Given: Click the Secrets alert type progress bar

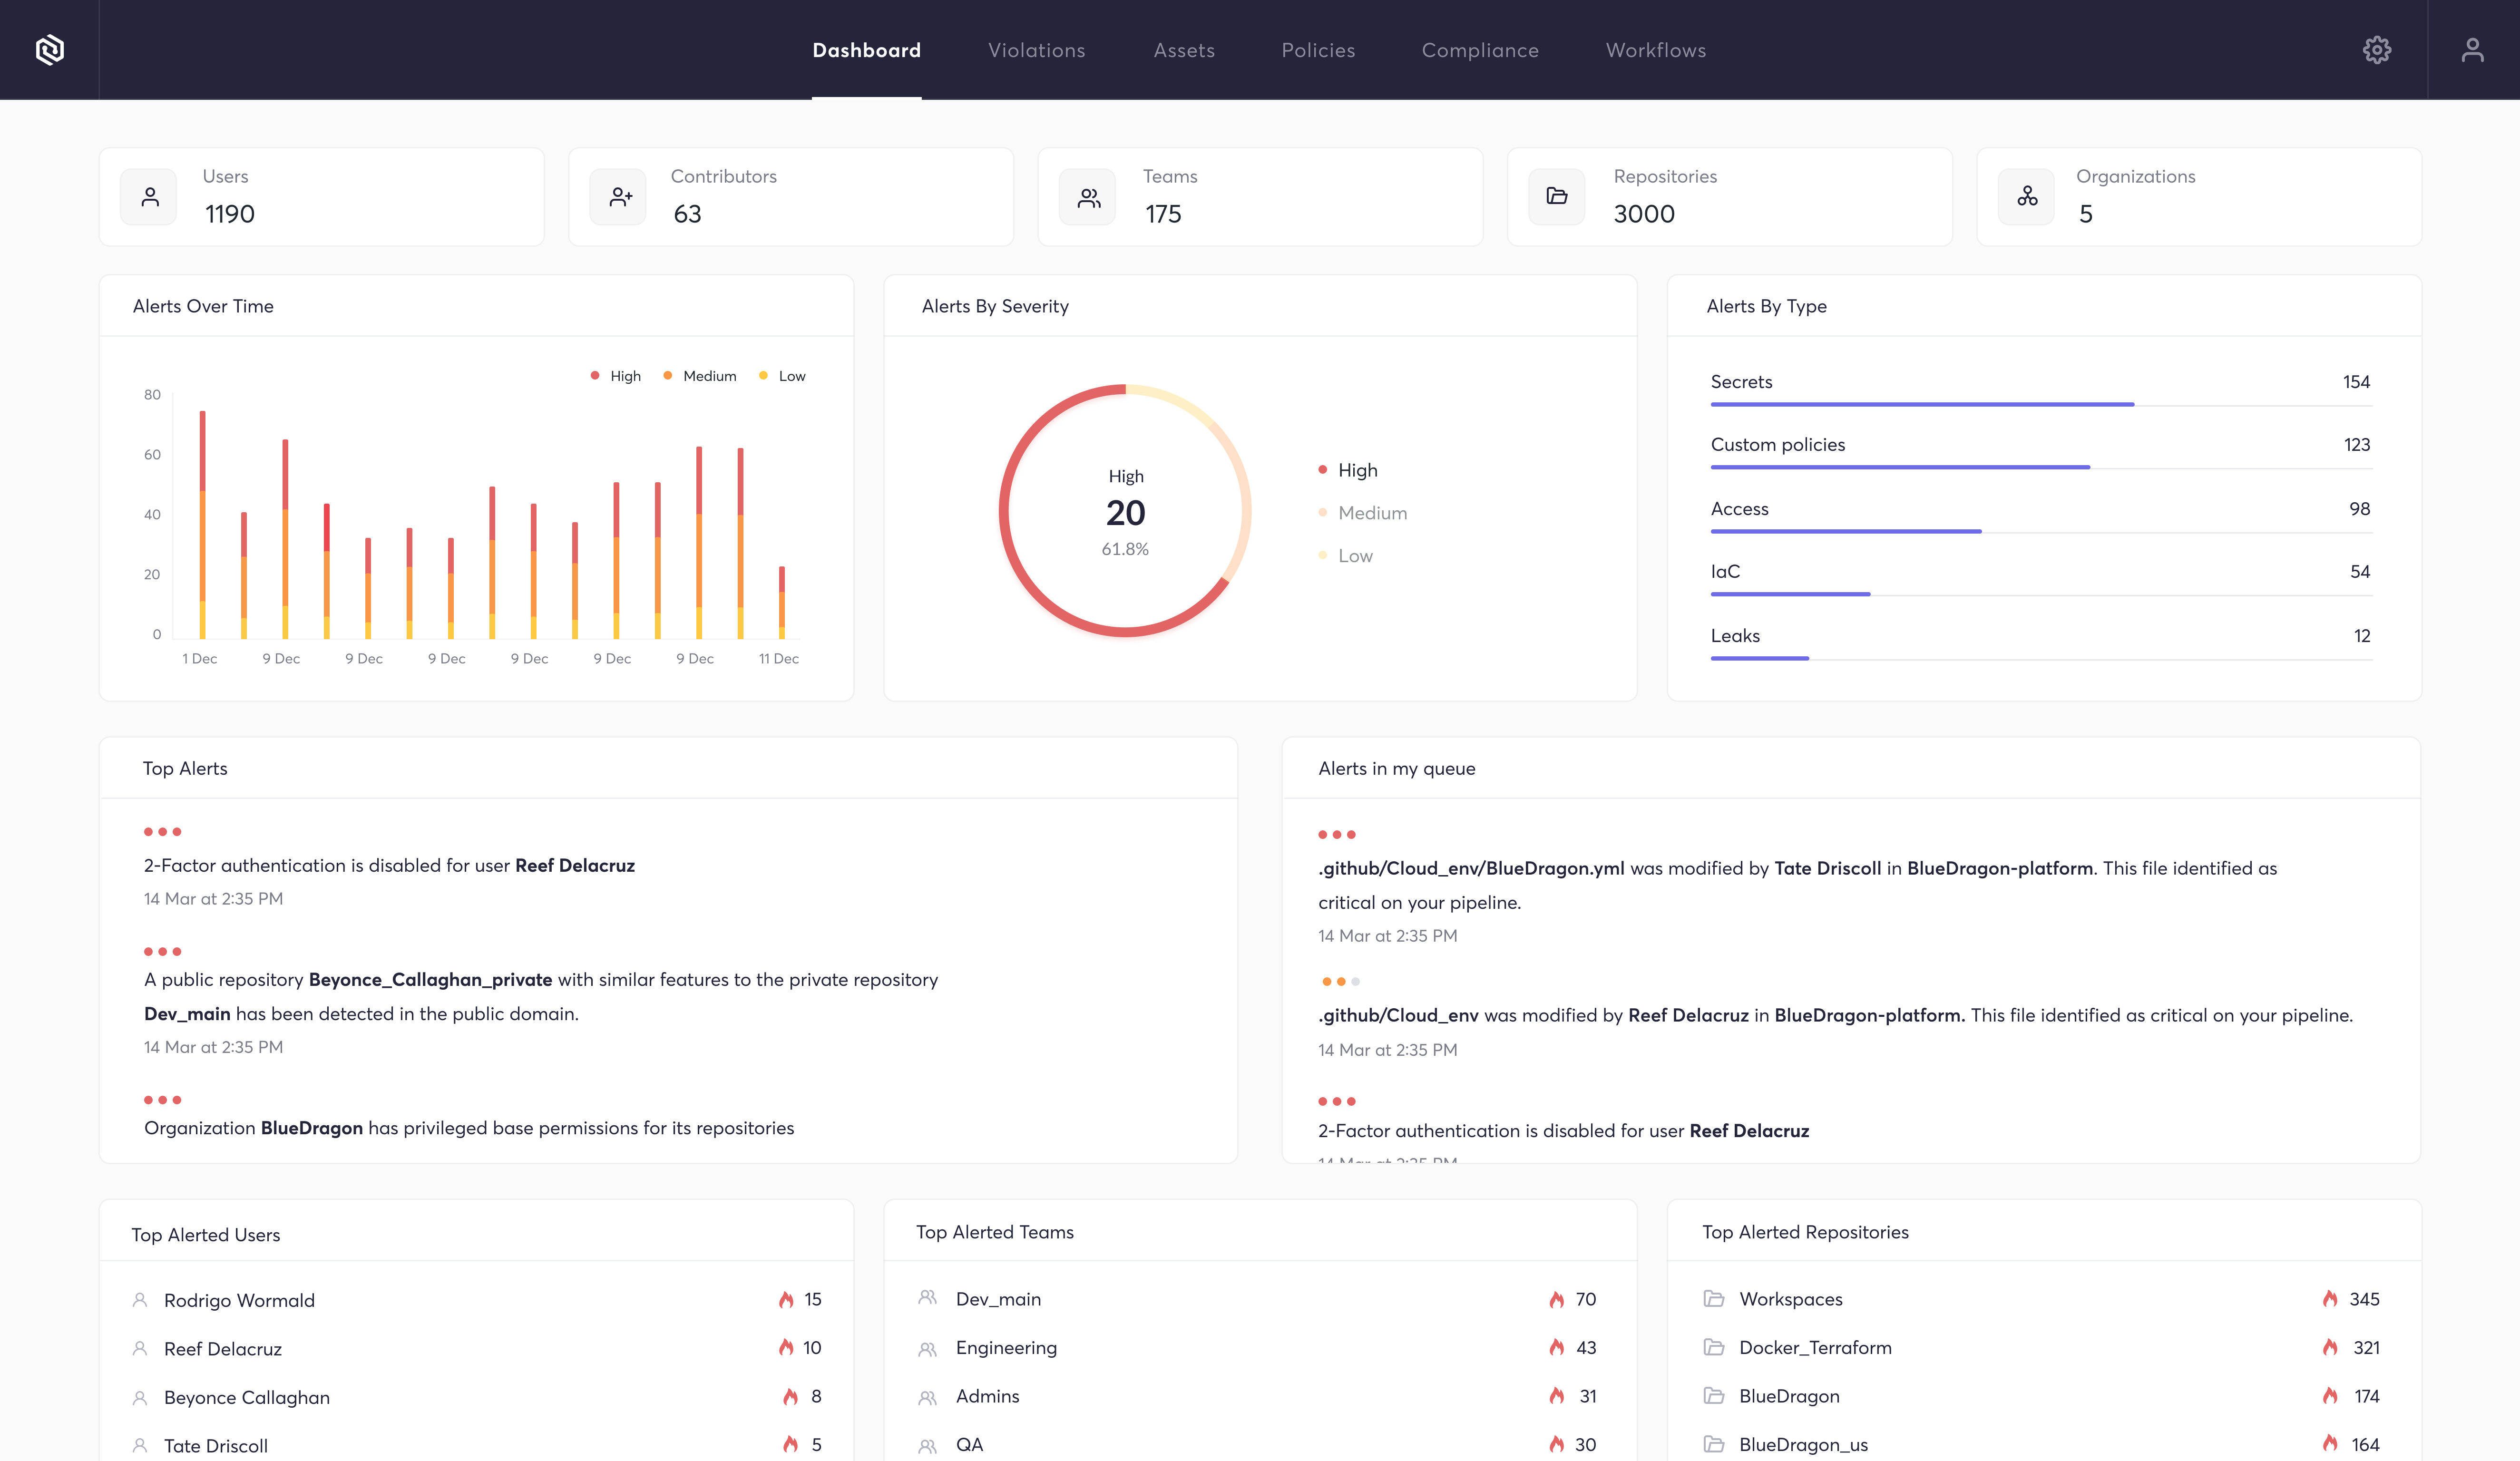Looking at the screenshot, I should tap(1921, 404).
